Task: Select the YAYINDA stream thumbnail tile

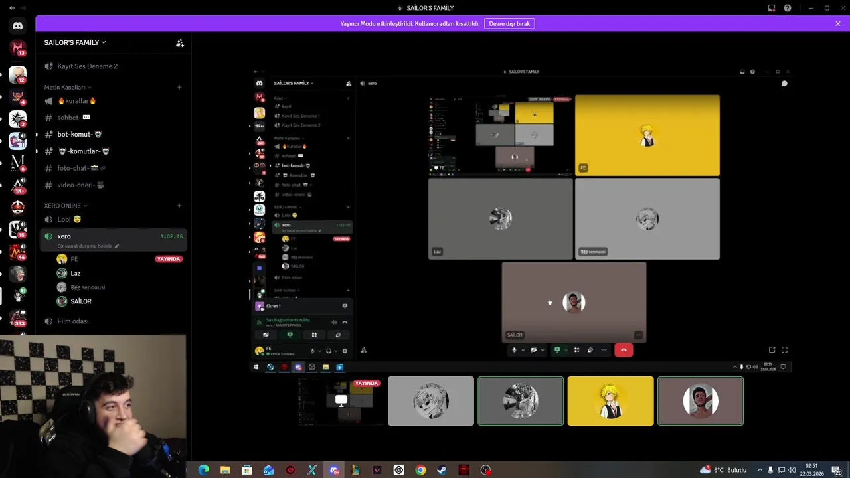Action: tap(341, 401)
